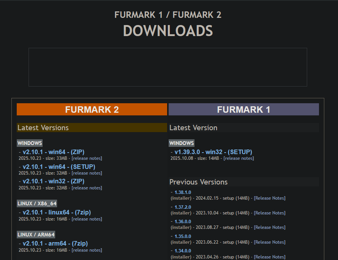
Task: Open Release Notes for 1.34.0.0
Action: point(269,257)
